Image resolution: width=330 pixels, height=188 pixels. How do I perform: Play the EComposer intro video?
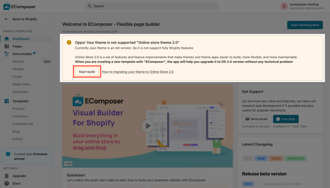(148, 126)
